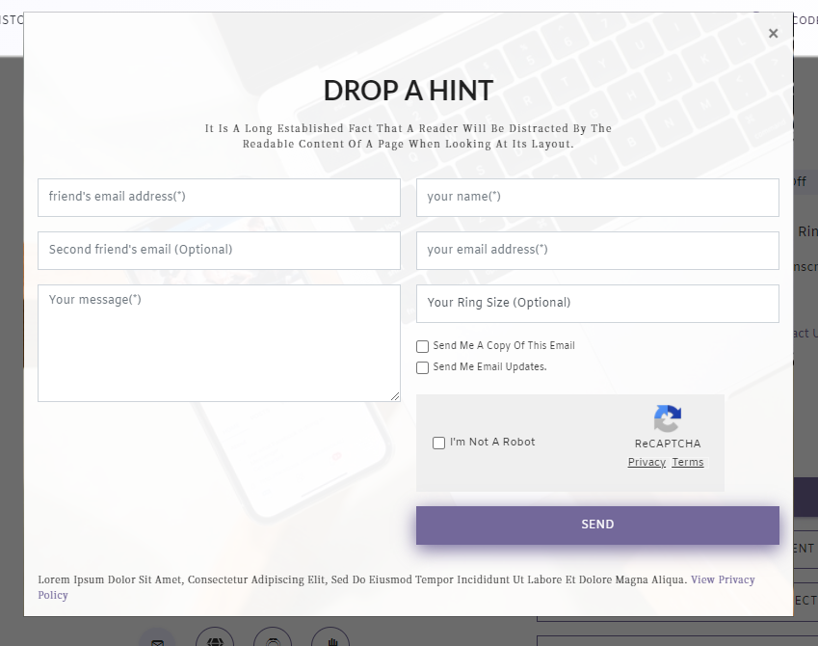Check Send Me A Copy Of This Email
Screen dimensions: 818x646
(x=422, y=346)
